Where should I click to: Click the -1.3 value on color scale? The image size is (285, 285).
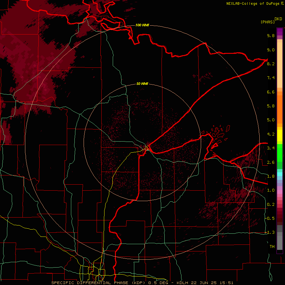[270, 232]
